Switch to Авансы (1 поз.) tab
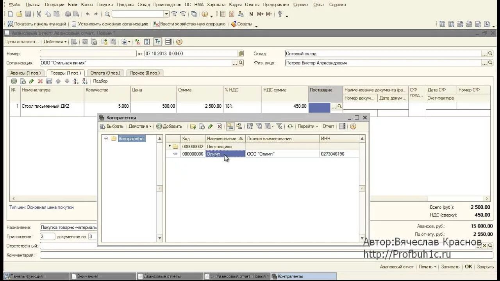This screenshot has height=281, width=500. [x=25, y=73]
